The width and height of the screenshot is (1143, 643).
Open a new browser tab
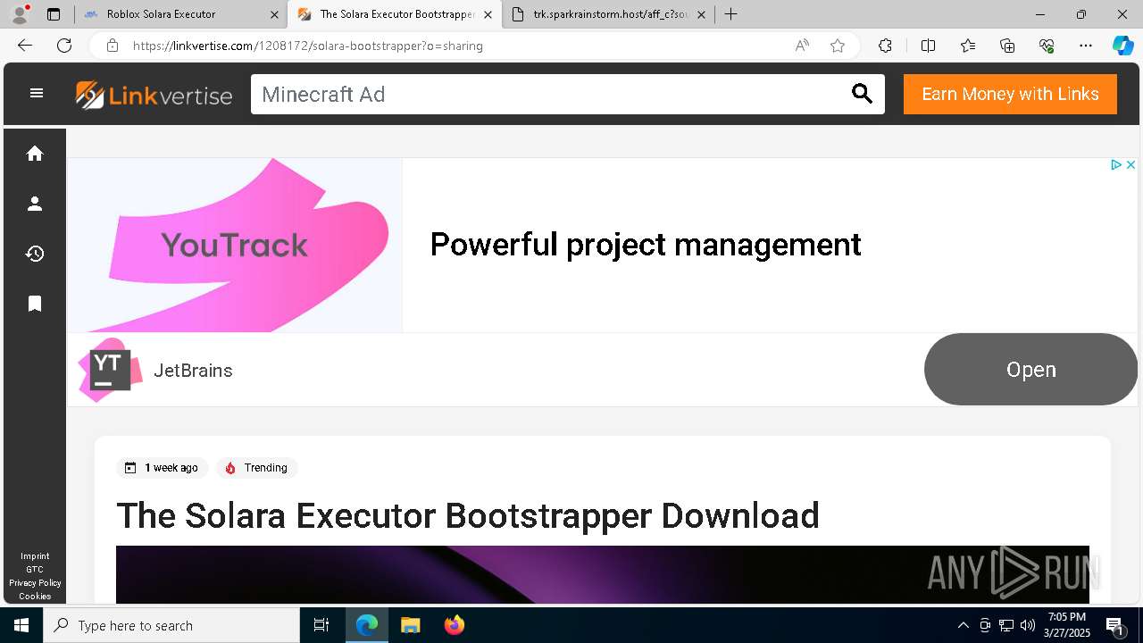pos(731,14)
